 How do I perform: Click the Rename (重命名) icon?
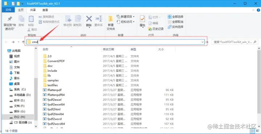99,19
